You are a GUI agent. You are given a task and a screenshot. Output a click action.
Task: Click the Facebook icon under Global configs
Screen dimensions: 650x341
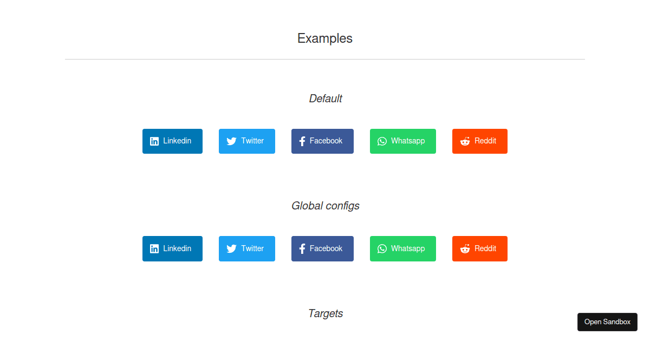[302, 249]
